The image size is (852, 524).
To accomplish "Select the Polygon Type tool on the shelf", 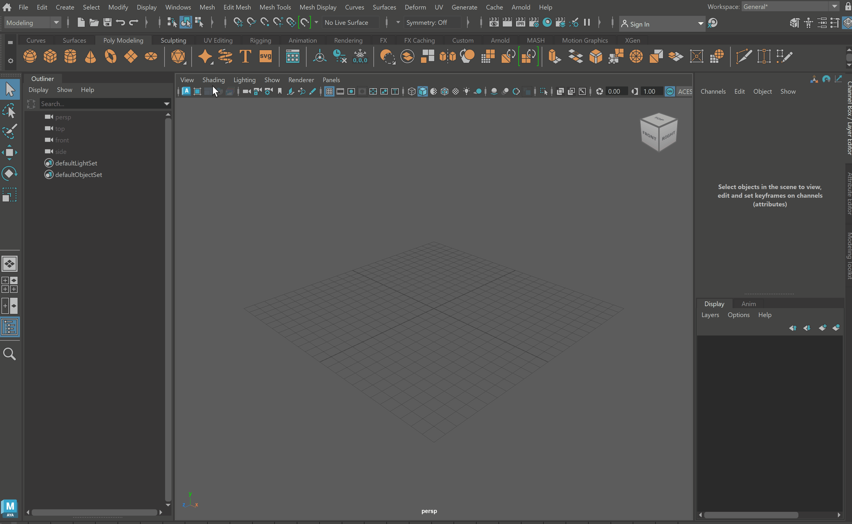I will (245, 56).
